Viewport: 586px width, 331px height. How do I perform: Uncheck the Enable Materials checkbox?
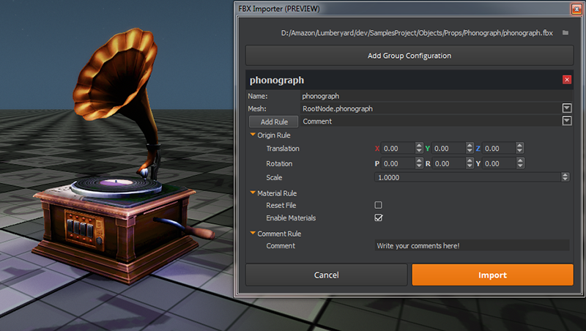coord(378,217)
